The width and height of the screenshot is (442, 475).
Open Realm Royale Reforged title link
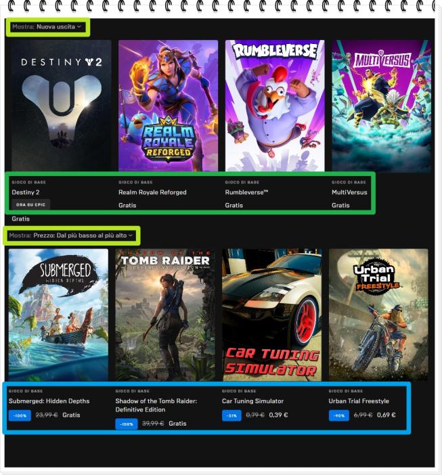click(x=152, y=192)
